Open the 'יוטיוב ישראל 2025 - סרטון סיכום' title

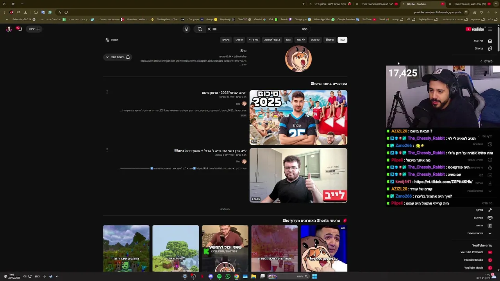[x=224, y=93]
